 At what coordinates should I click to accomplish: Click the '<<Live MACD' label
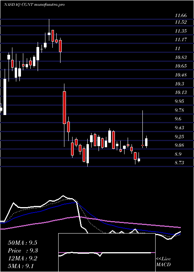point(163,262)
